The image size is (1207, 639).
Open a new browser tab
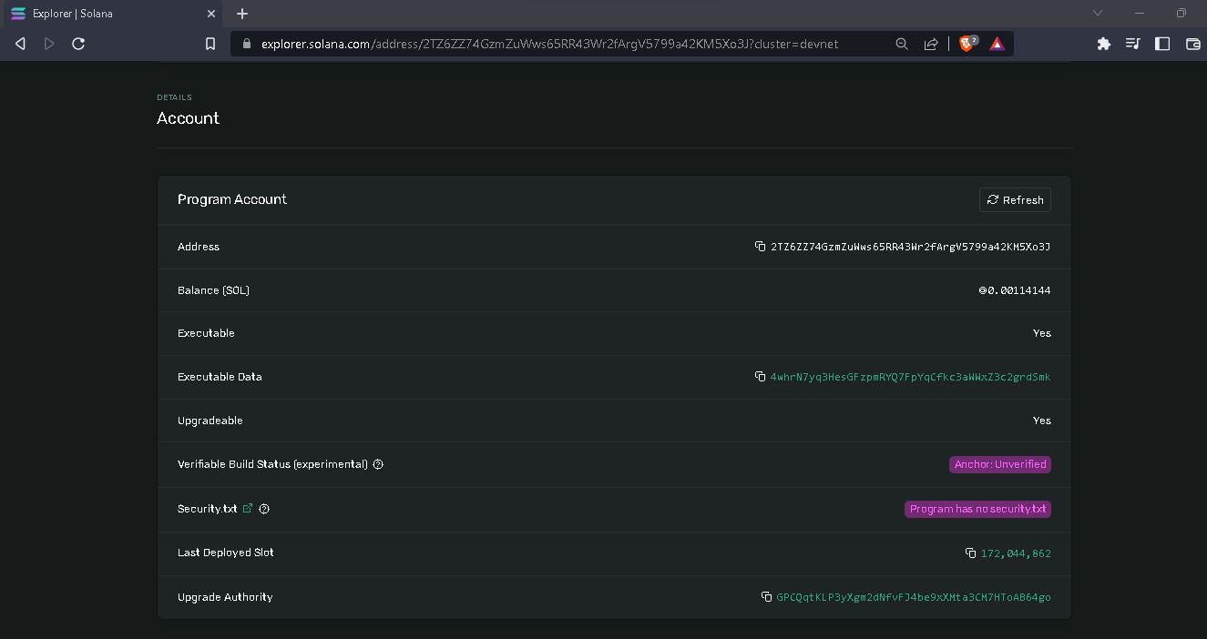tap(242, 14)
